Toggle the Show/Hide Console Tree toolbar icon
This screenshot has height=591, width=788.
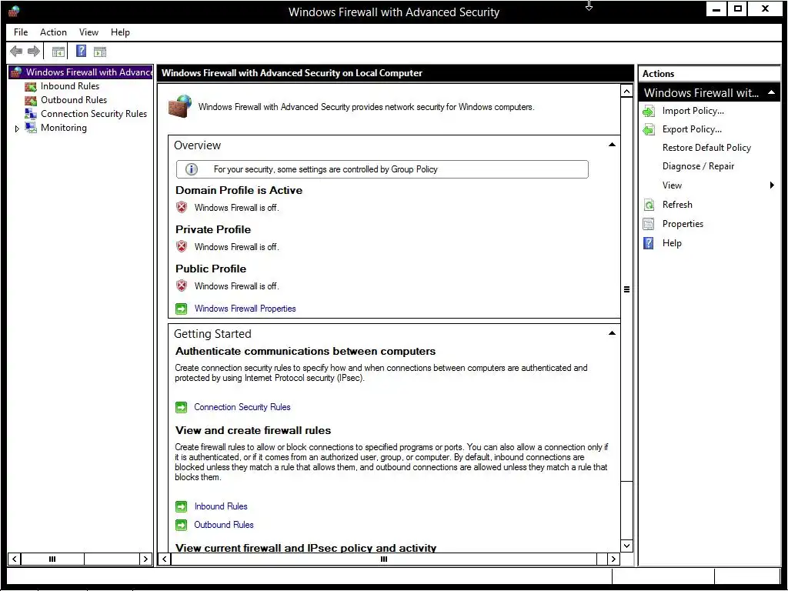[58, 52]
